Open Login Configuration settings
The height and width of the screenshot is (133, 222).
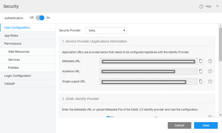coord(18,76)
